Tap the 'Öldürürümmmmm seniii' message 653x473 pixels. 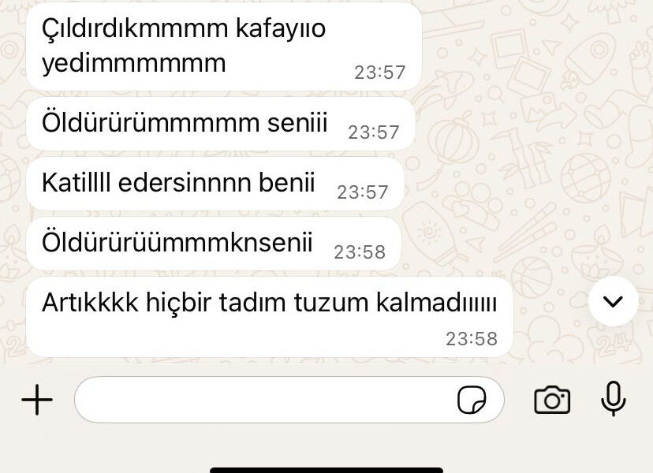pyautogui.click(x=221, y=124)
